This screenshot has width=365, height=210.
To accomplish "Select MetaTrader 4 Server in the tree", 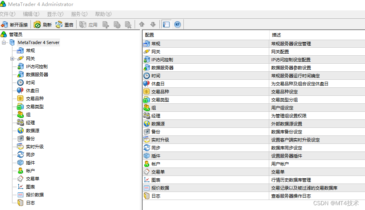I will [x=38, y=42].
